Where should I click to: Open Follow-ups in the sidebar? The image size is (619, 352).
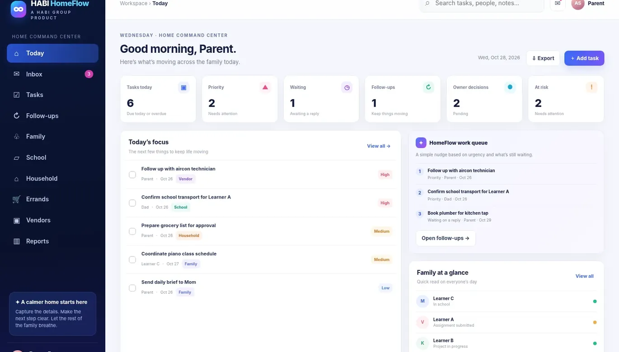[x=52, y=116]
